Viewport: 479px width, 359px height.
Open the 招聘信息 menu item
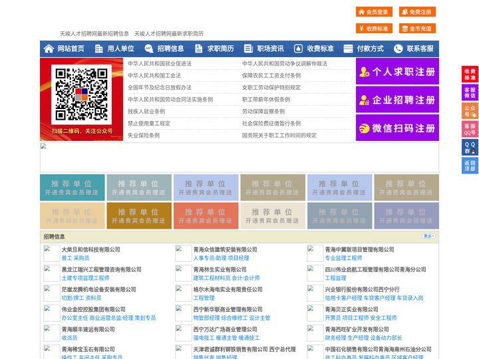tap(170, 49)
